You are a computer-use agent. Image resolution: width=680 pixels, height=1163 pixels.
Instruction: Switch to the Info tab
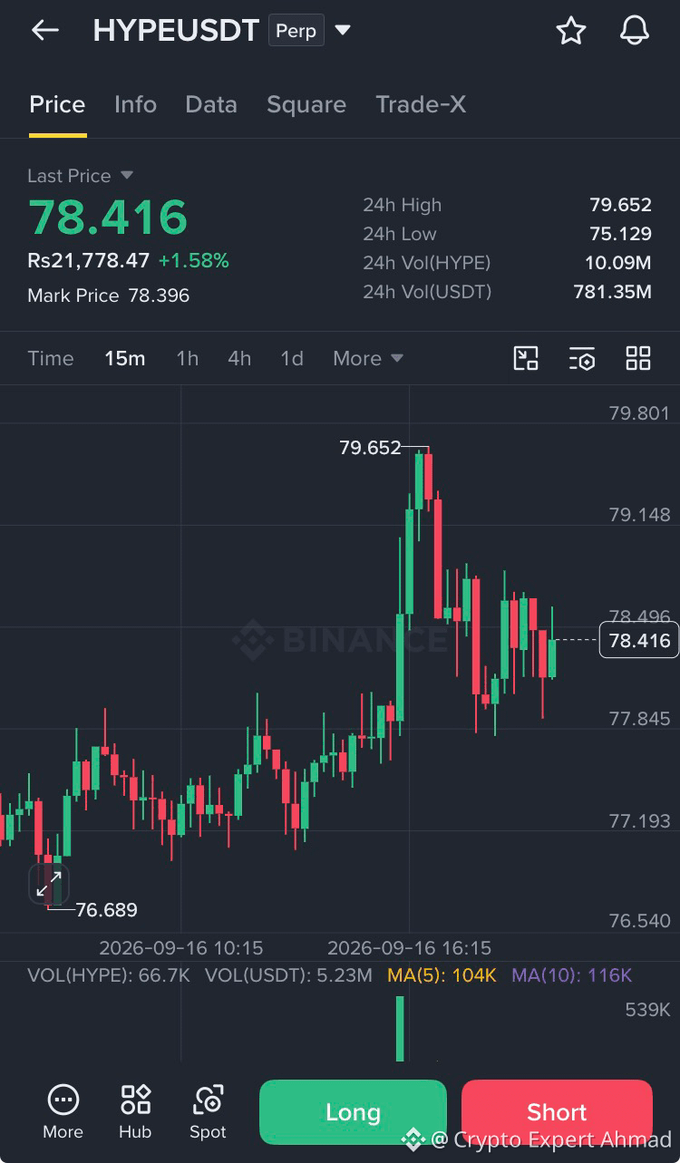pyautogui.click(x=135, y=104)
